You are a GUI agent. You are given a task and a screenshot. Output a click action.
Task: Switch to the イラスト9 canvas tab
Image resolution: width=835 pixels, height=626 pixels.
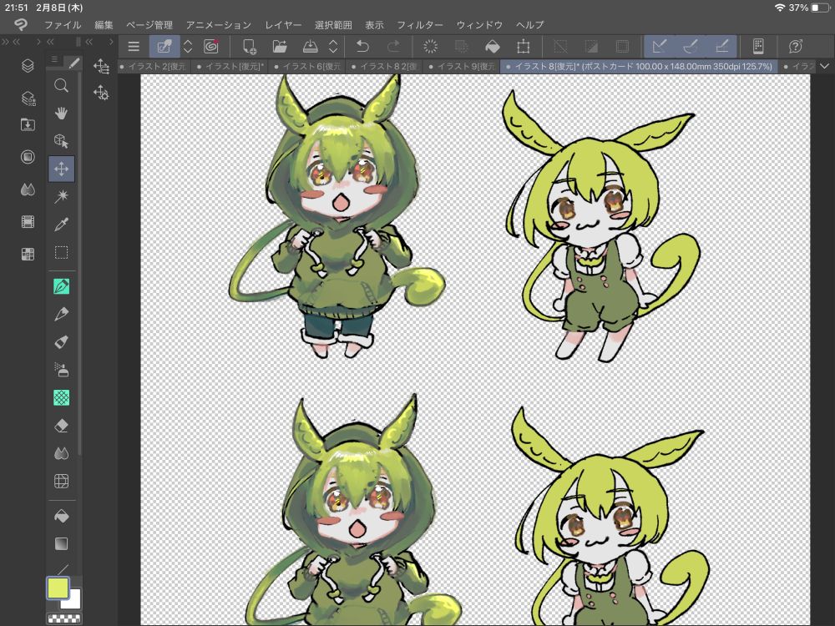tap(461, 67)
